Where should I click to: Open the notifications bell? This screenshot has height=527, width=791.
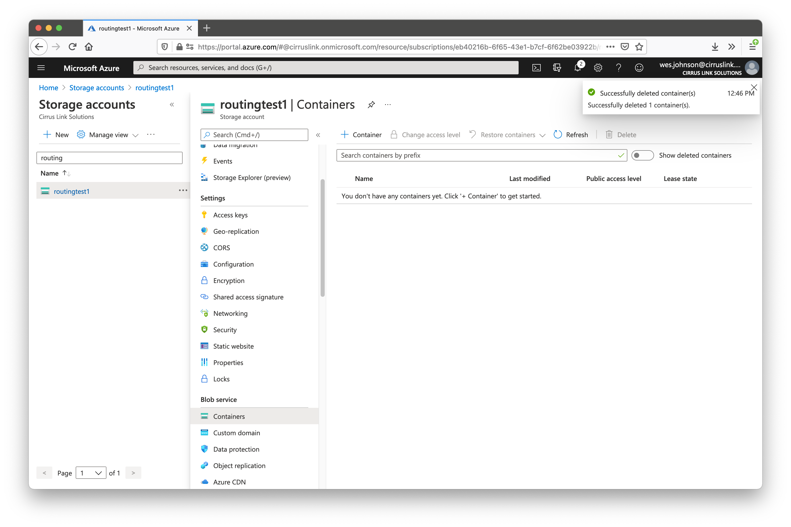577,68
